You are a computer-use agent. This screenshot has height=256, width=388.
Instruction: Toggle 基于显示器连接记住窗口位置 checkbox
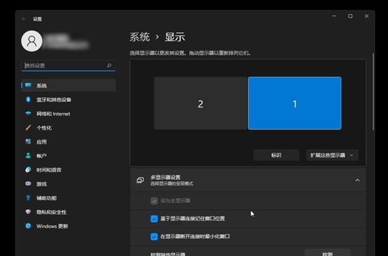[154, 219]
